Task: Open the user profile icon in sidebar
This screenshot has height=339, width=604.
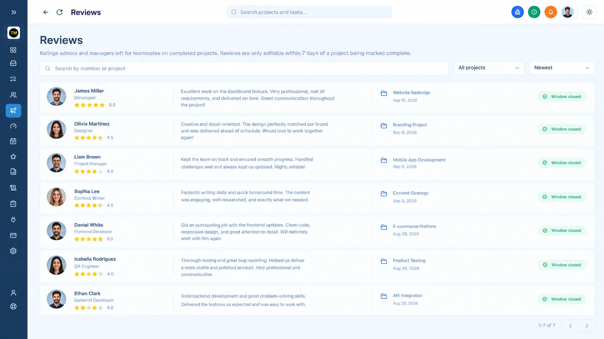Action: point(13,293)
